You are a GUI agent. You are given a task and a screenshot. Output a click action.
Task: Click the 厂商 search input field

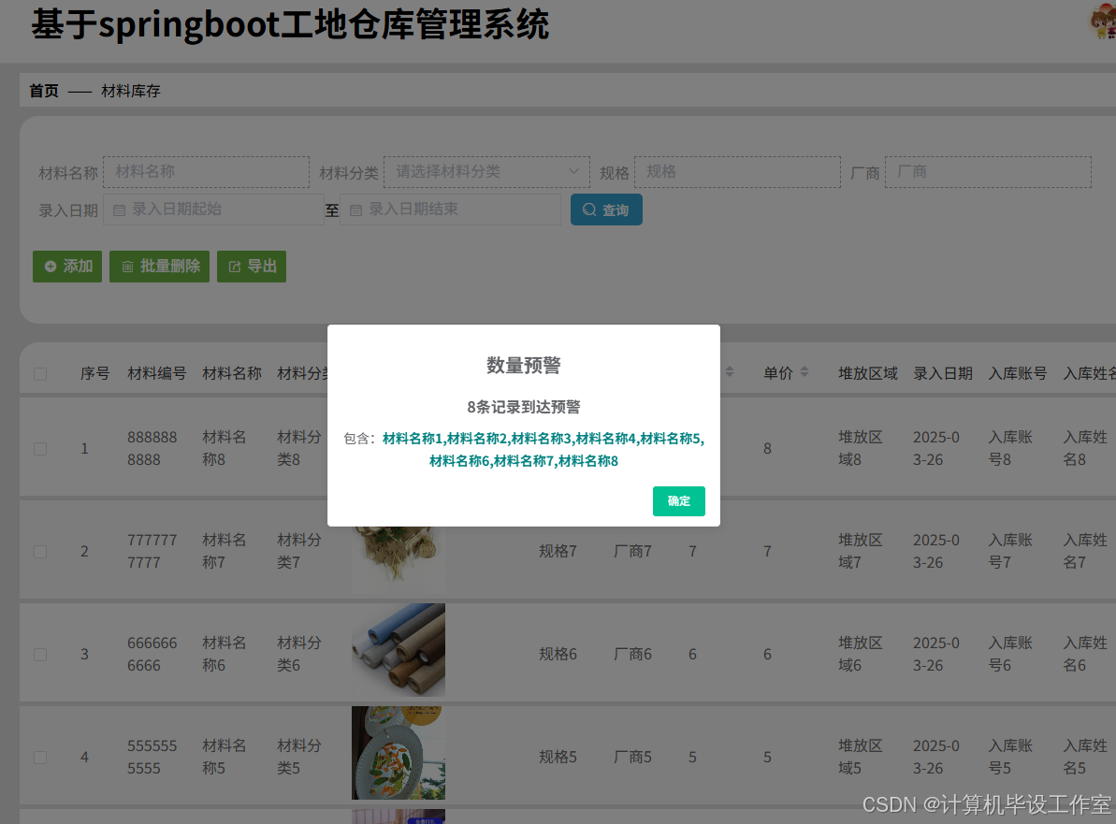coord(988,172)
